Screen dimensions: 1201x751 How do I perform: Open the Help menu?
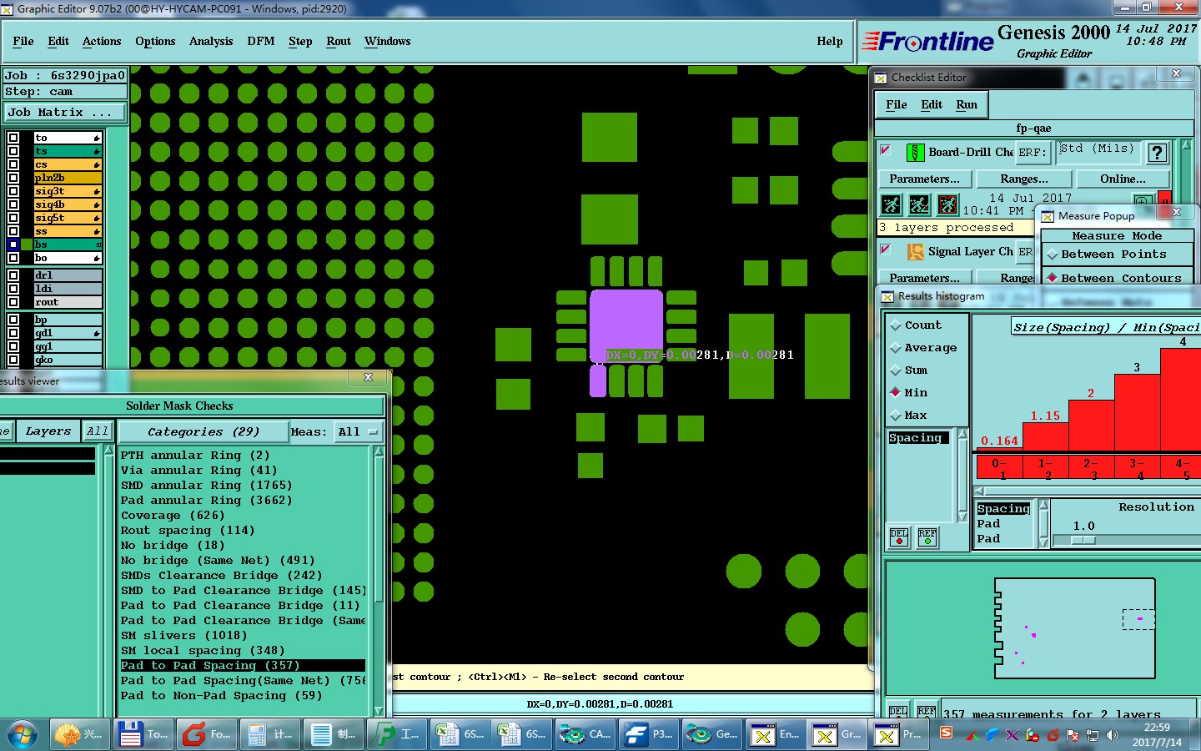pos(830,41)
